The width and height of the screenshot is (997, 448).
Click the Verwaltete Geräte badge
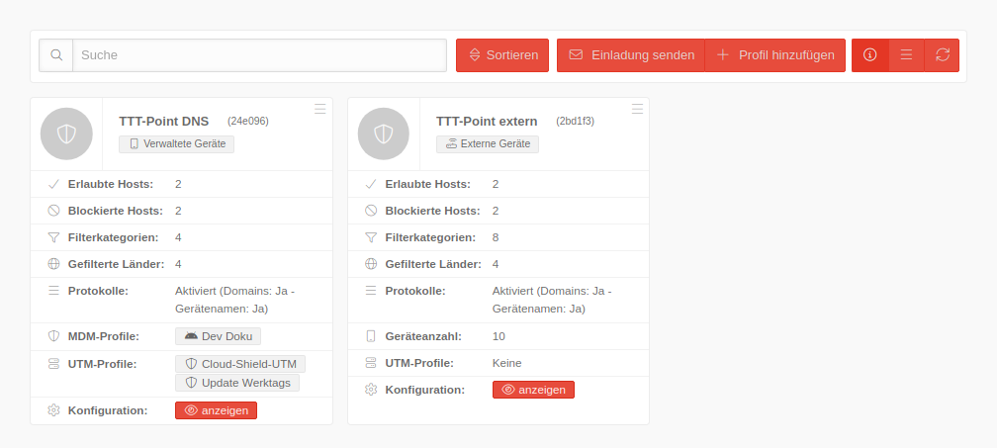click(x=176, y=144)
